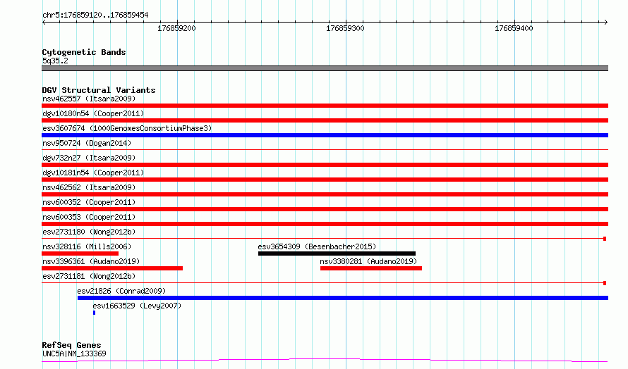The image size is (628, 369).
Task: Click variant label nsv462557 (Itsara2009)
Action: pyautogui.click(x=89, y=99)
